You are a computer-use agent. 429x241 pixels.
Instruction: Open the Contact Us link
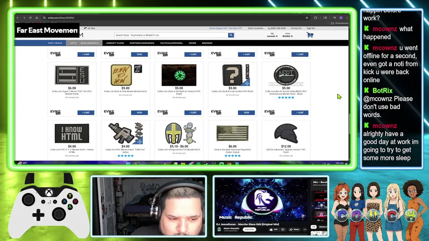coord(296,28)
